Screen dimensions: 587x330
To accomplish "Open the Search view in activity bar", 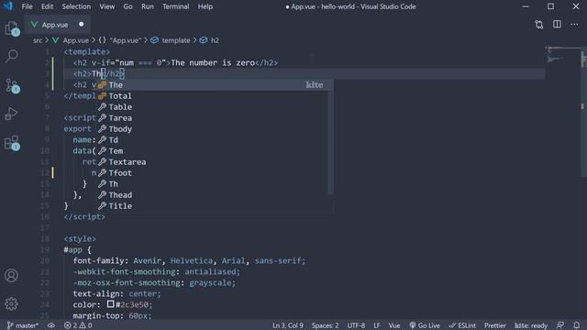I will pos(12,57).
